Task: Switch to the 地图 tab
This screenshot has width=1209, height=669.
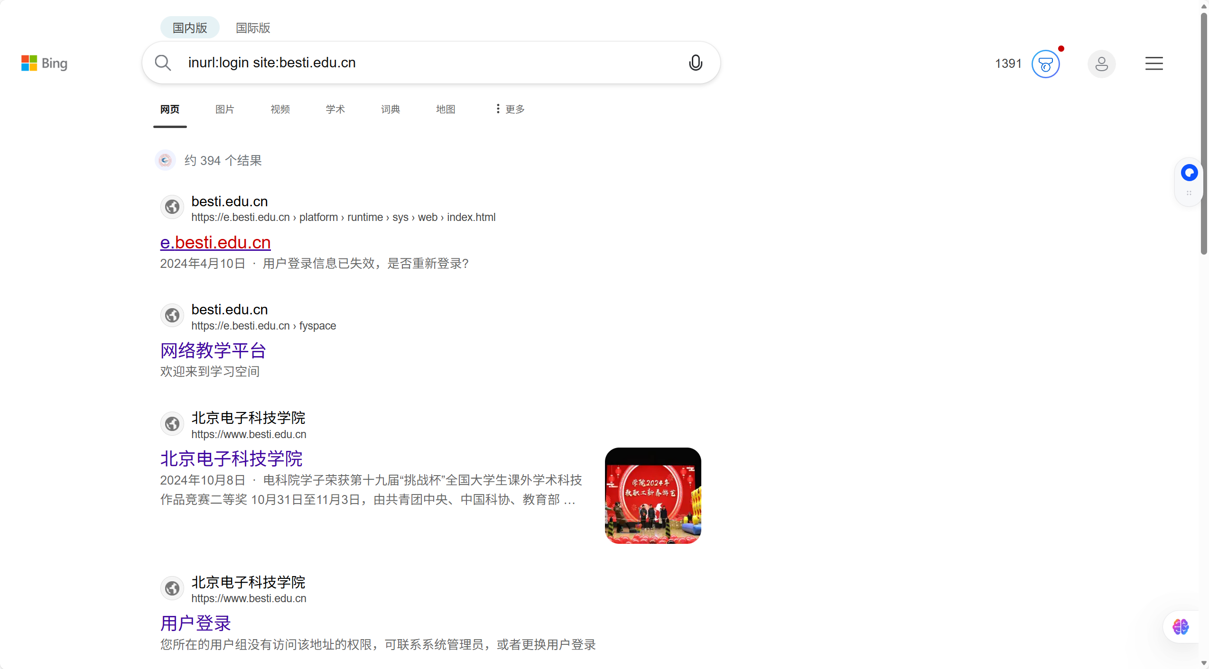Action: [x=445, y=109]
